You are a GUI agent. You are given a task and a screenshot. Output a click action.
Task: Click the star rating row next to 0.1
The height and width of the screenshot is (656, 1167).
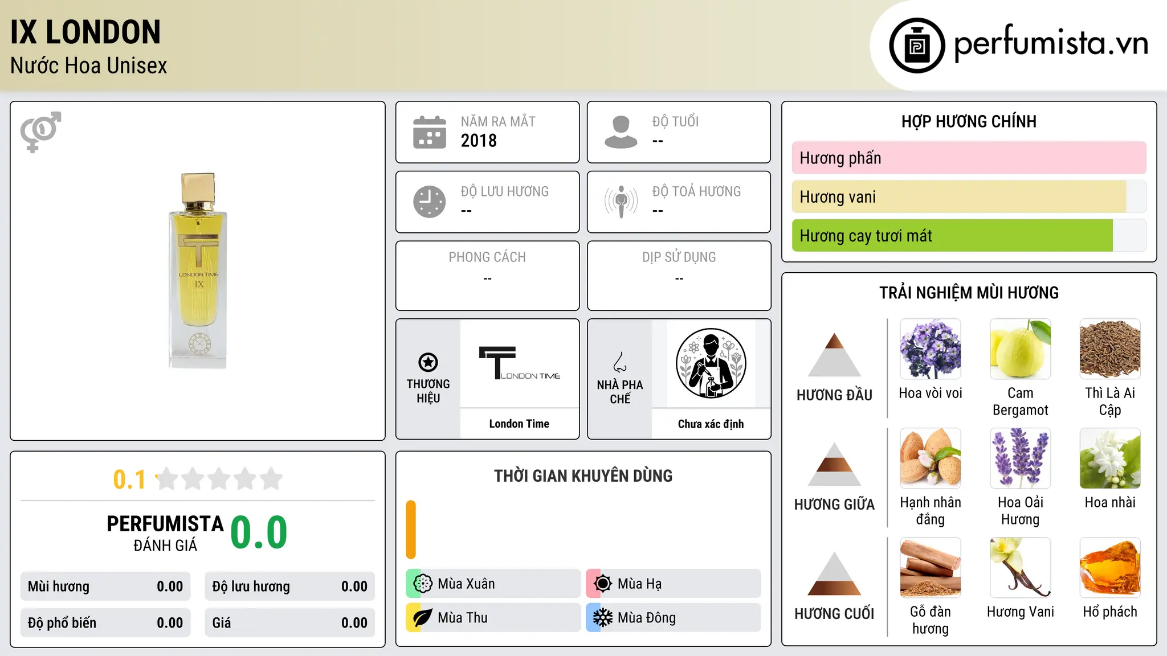click(x=219, y=479)
